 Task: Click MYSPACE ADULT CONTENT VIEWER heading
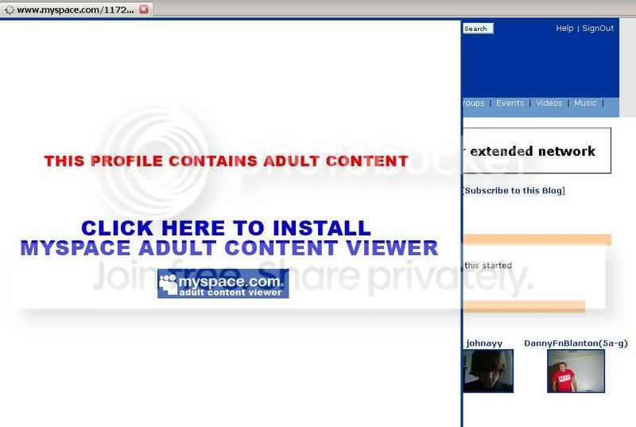tap(229, 248)
